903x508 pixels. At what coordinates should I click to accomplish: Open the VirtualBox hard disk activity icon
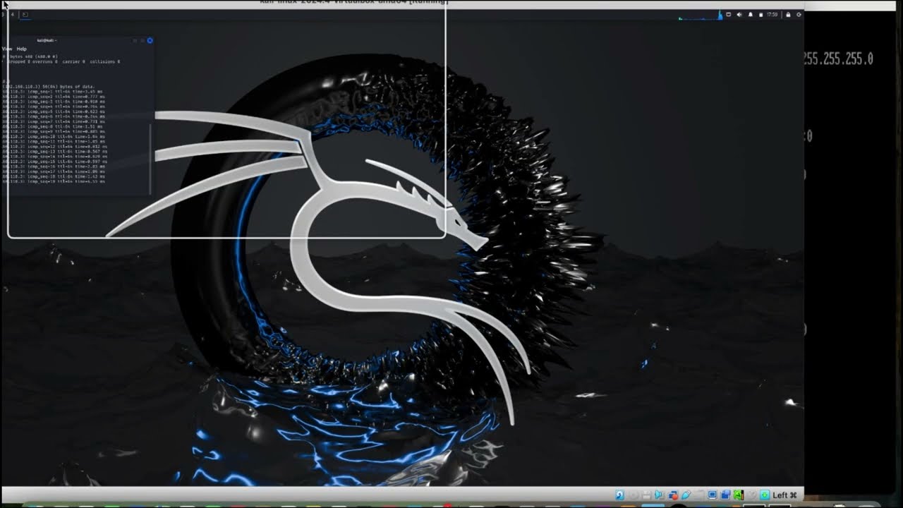click(619, 495)
